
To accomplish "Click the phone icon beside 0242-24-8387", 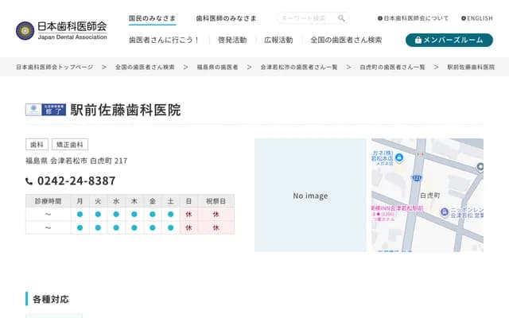I will point(29,181).
